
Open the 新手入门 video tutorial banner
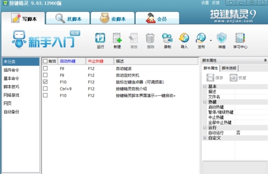46,40
